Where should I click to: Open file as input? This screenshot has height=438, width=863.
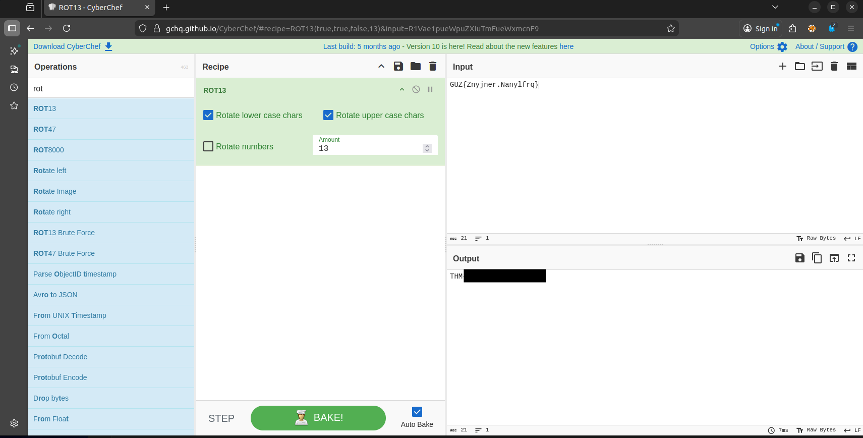click(817, 66)
